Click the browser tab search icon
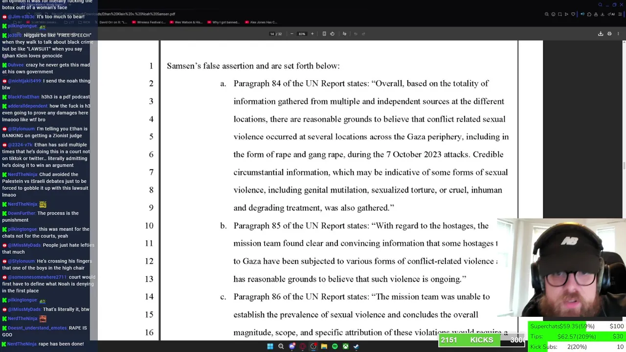 coord(600,4)
